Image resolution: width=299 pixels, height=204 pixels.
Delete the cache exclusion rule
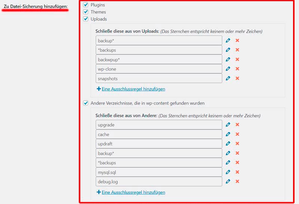pyautogui.click(x=237, y=134)
